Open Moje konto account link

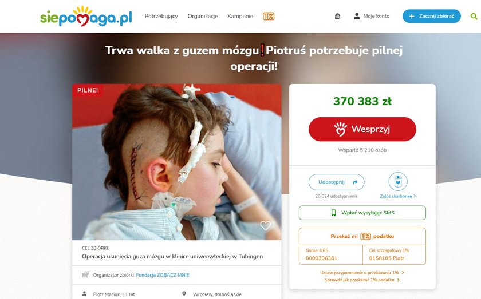[x=372, y=16]
